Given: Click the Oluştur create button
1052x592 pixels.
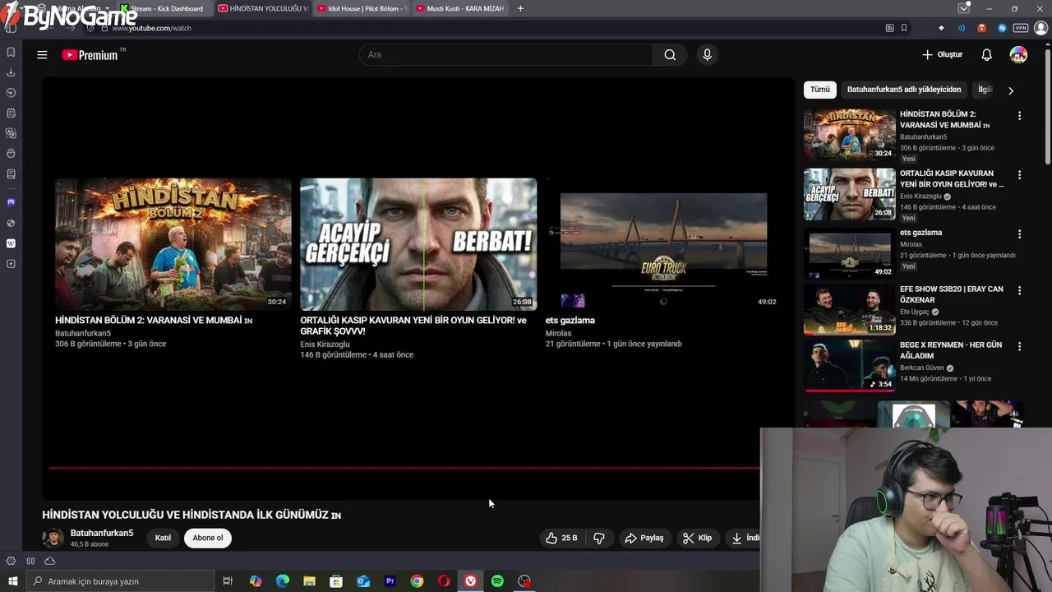Looking at the screenshot, I should [x=942, y=55].
